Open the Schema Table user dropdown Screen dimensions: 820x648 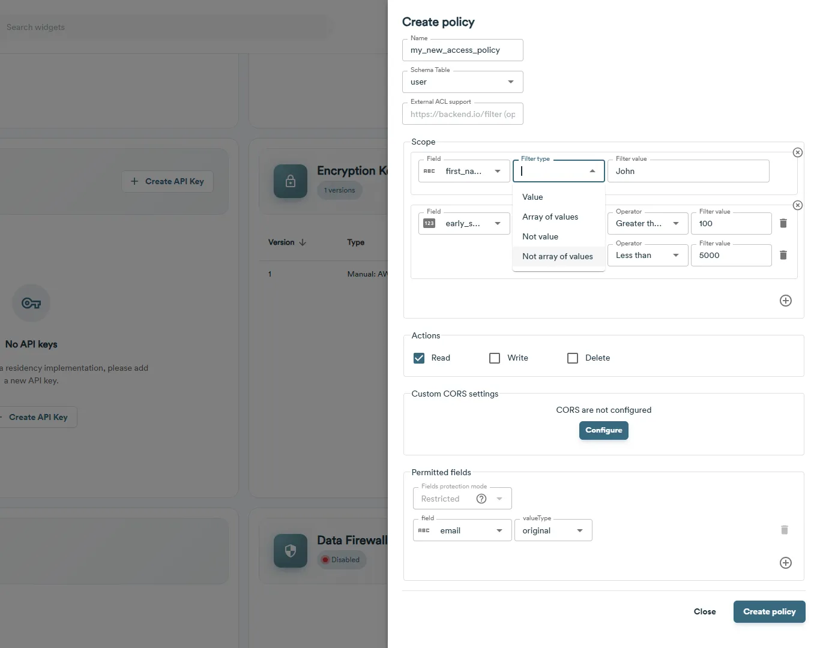[x=463, y=82]
